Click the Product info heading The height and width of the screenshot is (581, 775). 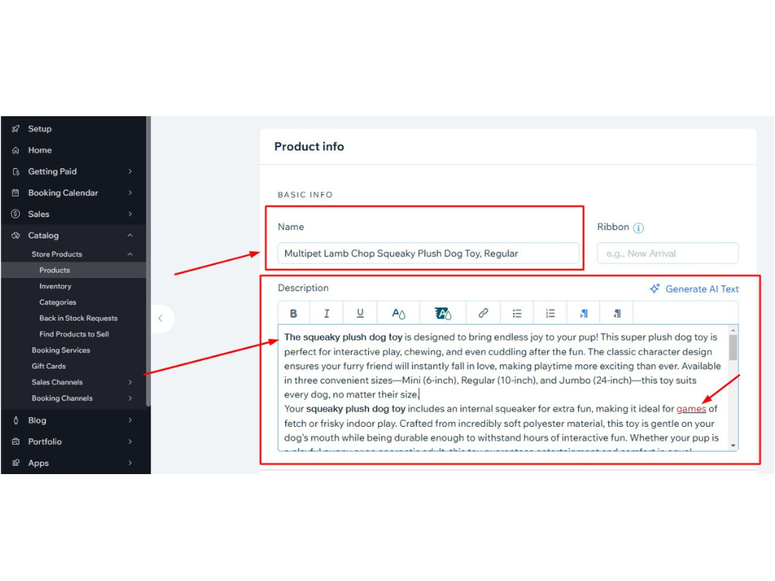tap(309, 146)
